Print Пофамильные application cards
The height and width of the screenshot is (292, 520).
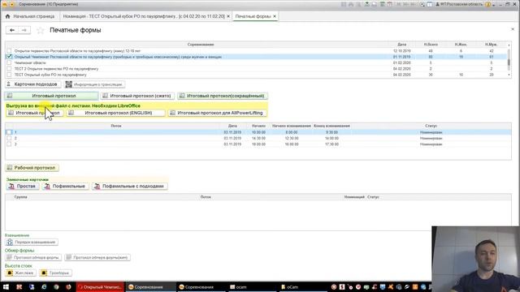point(65,187)
